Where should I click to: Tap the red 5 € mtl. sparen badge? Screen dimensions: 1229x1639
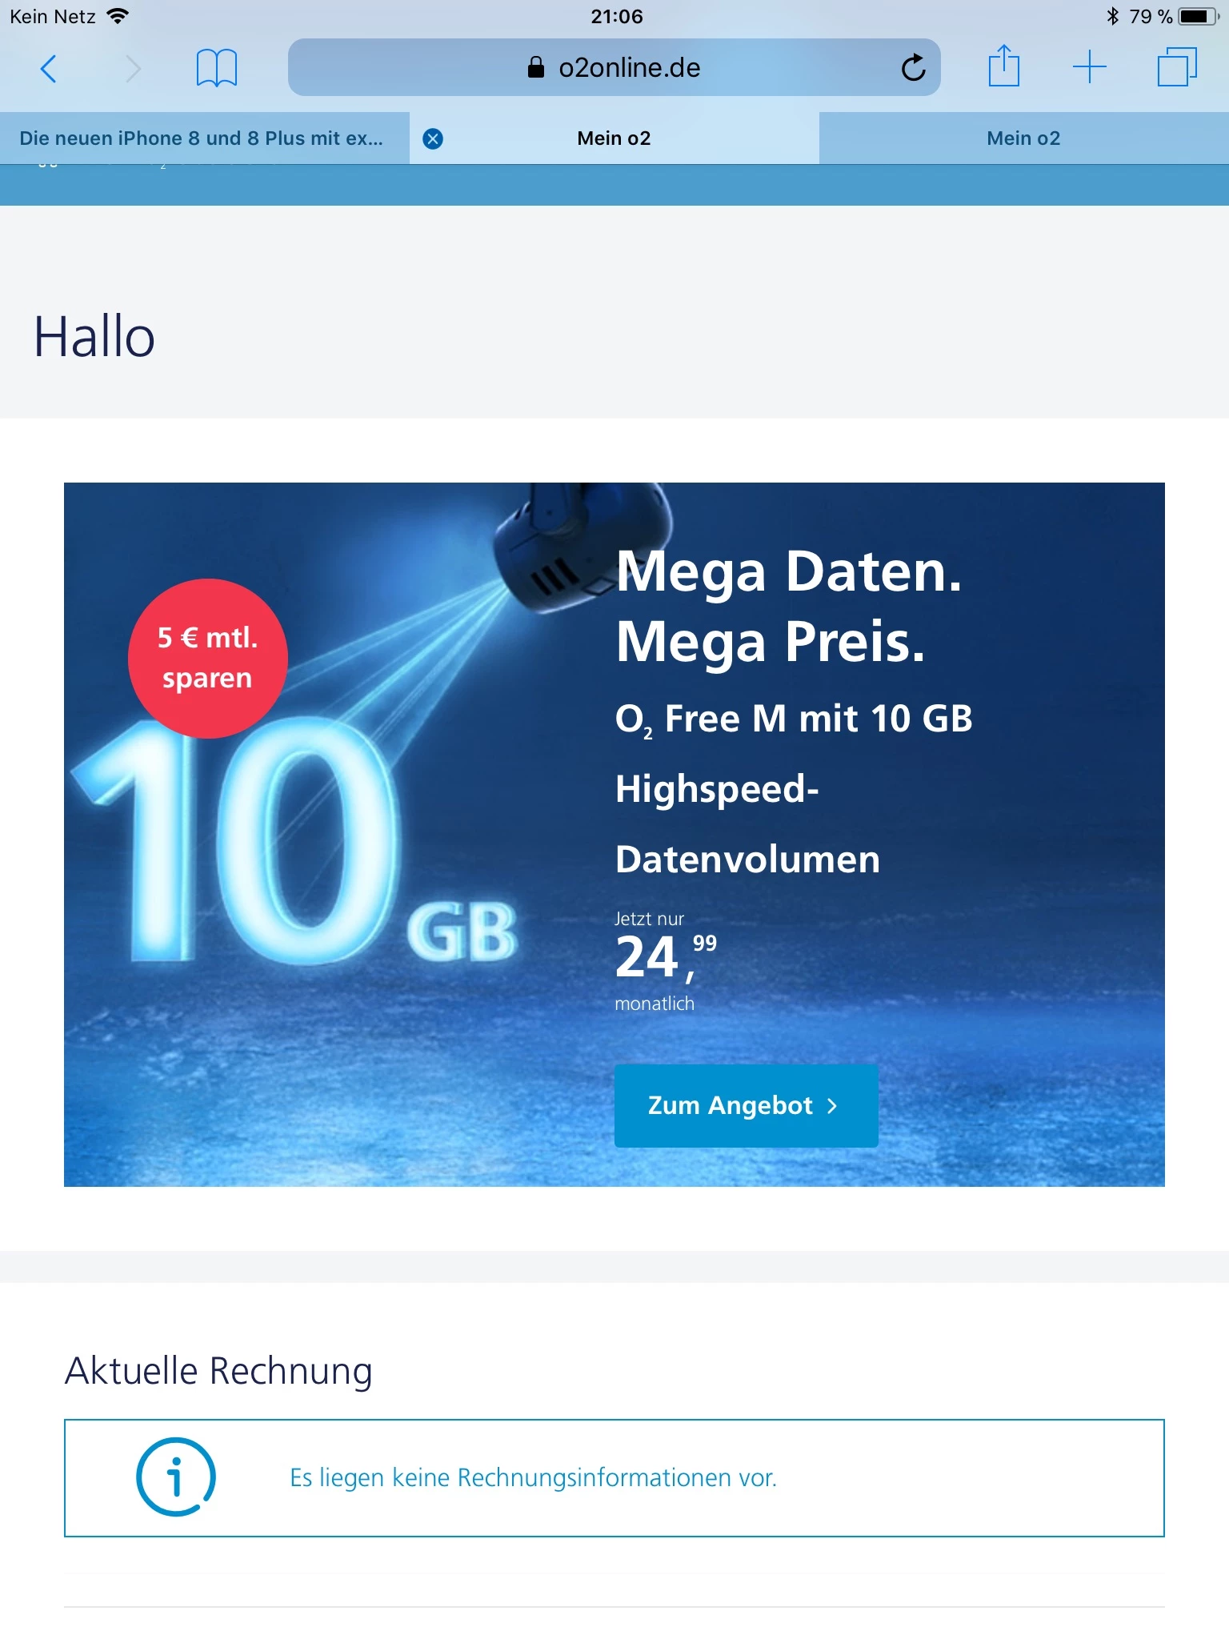(208, 658)
